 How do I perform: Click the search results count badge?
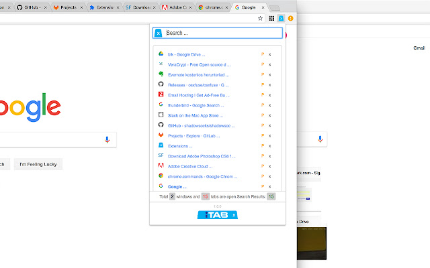point(271,196)
